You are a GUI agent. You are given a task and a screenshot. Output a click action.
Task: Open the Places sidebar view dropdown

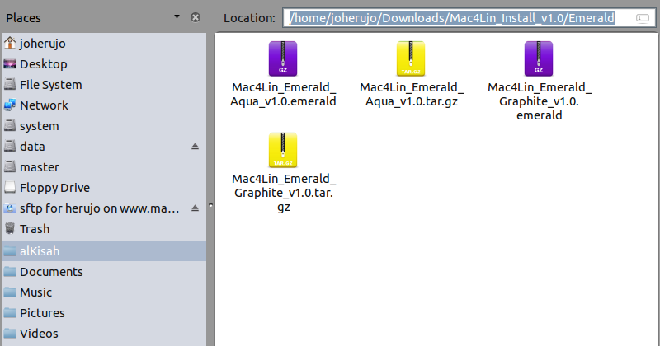177,16
